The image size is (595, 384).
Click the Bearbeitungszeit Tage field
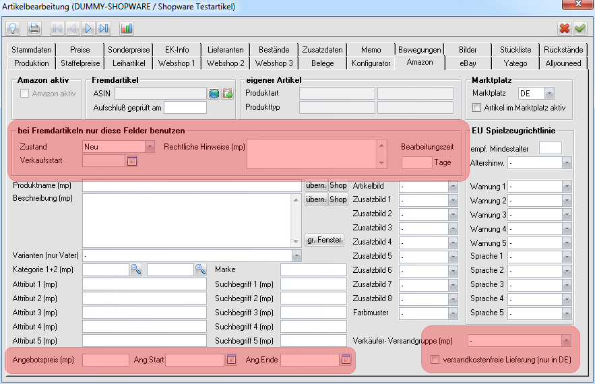pyautogui.click(x=416, y=162)
